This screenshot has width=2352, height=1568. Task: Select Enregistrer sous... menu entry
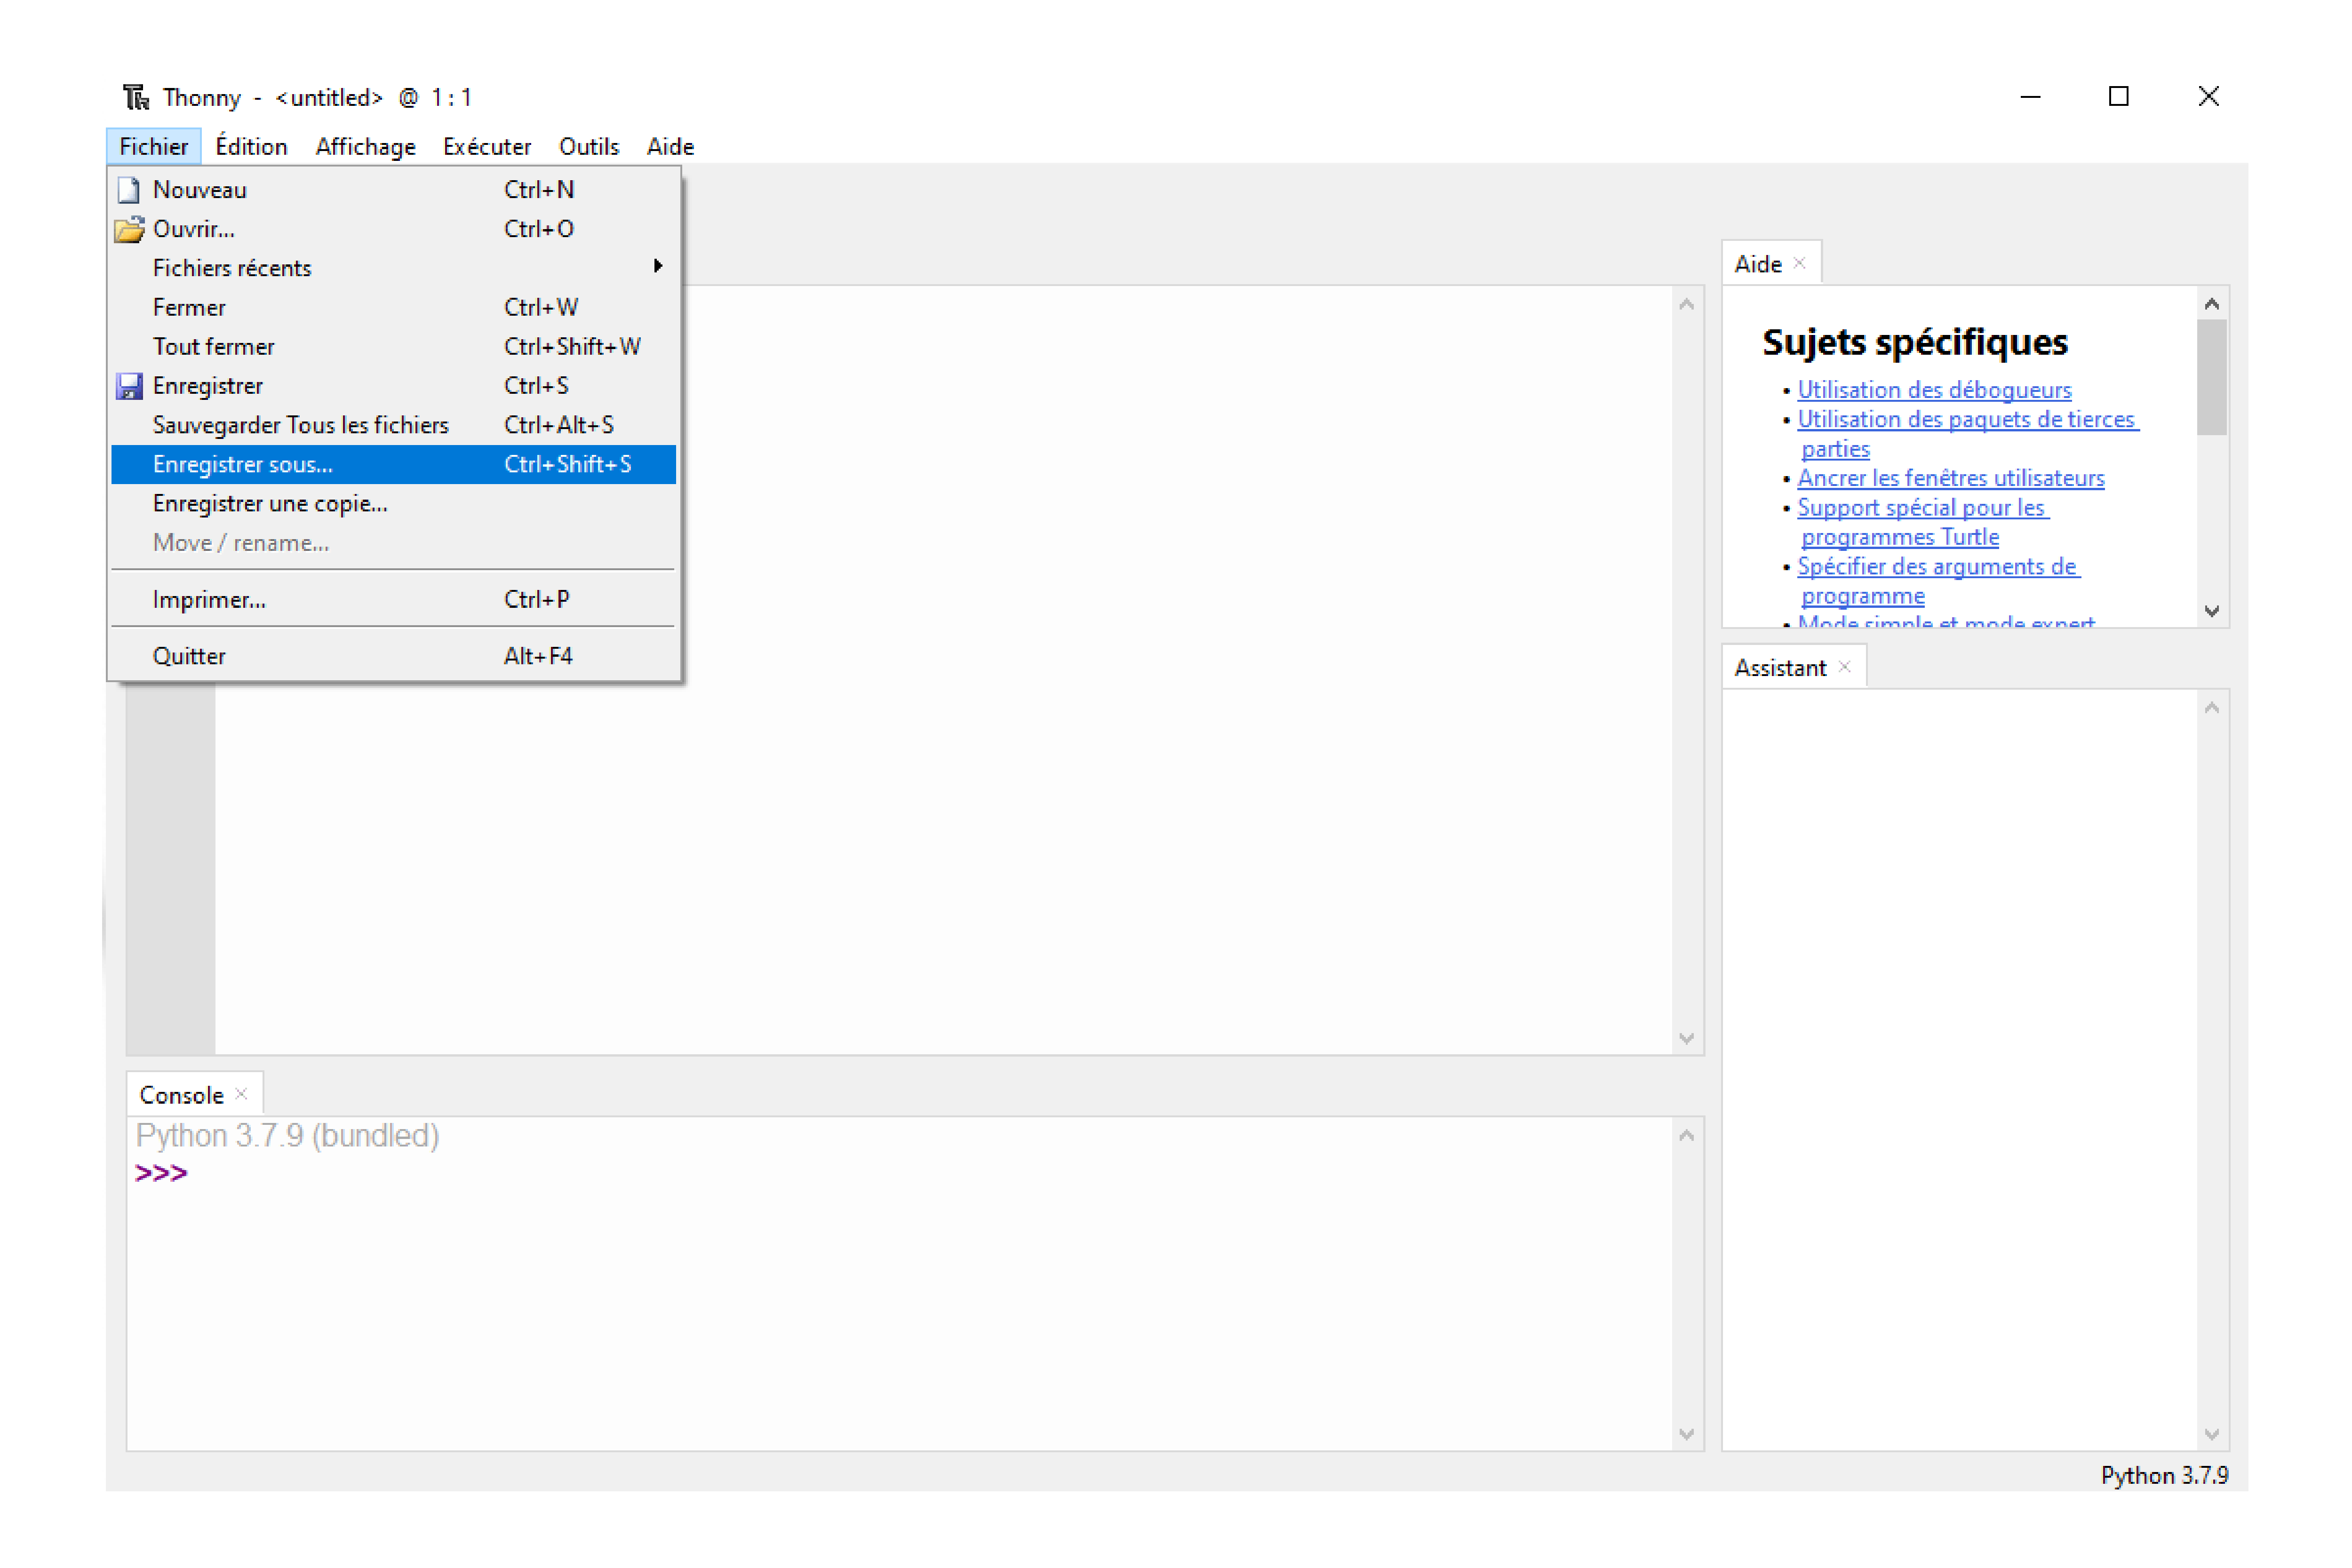[x=243, y=464]
